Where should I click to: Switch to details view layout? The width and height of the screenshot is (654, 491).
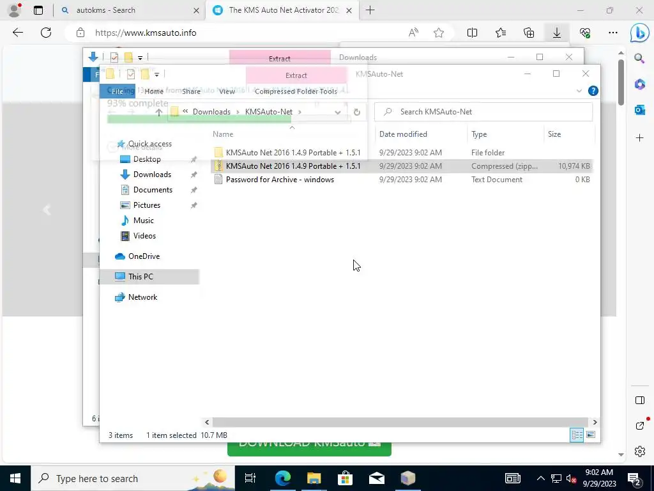pos(577,435)
